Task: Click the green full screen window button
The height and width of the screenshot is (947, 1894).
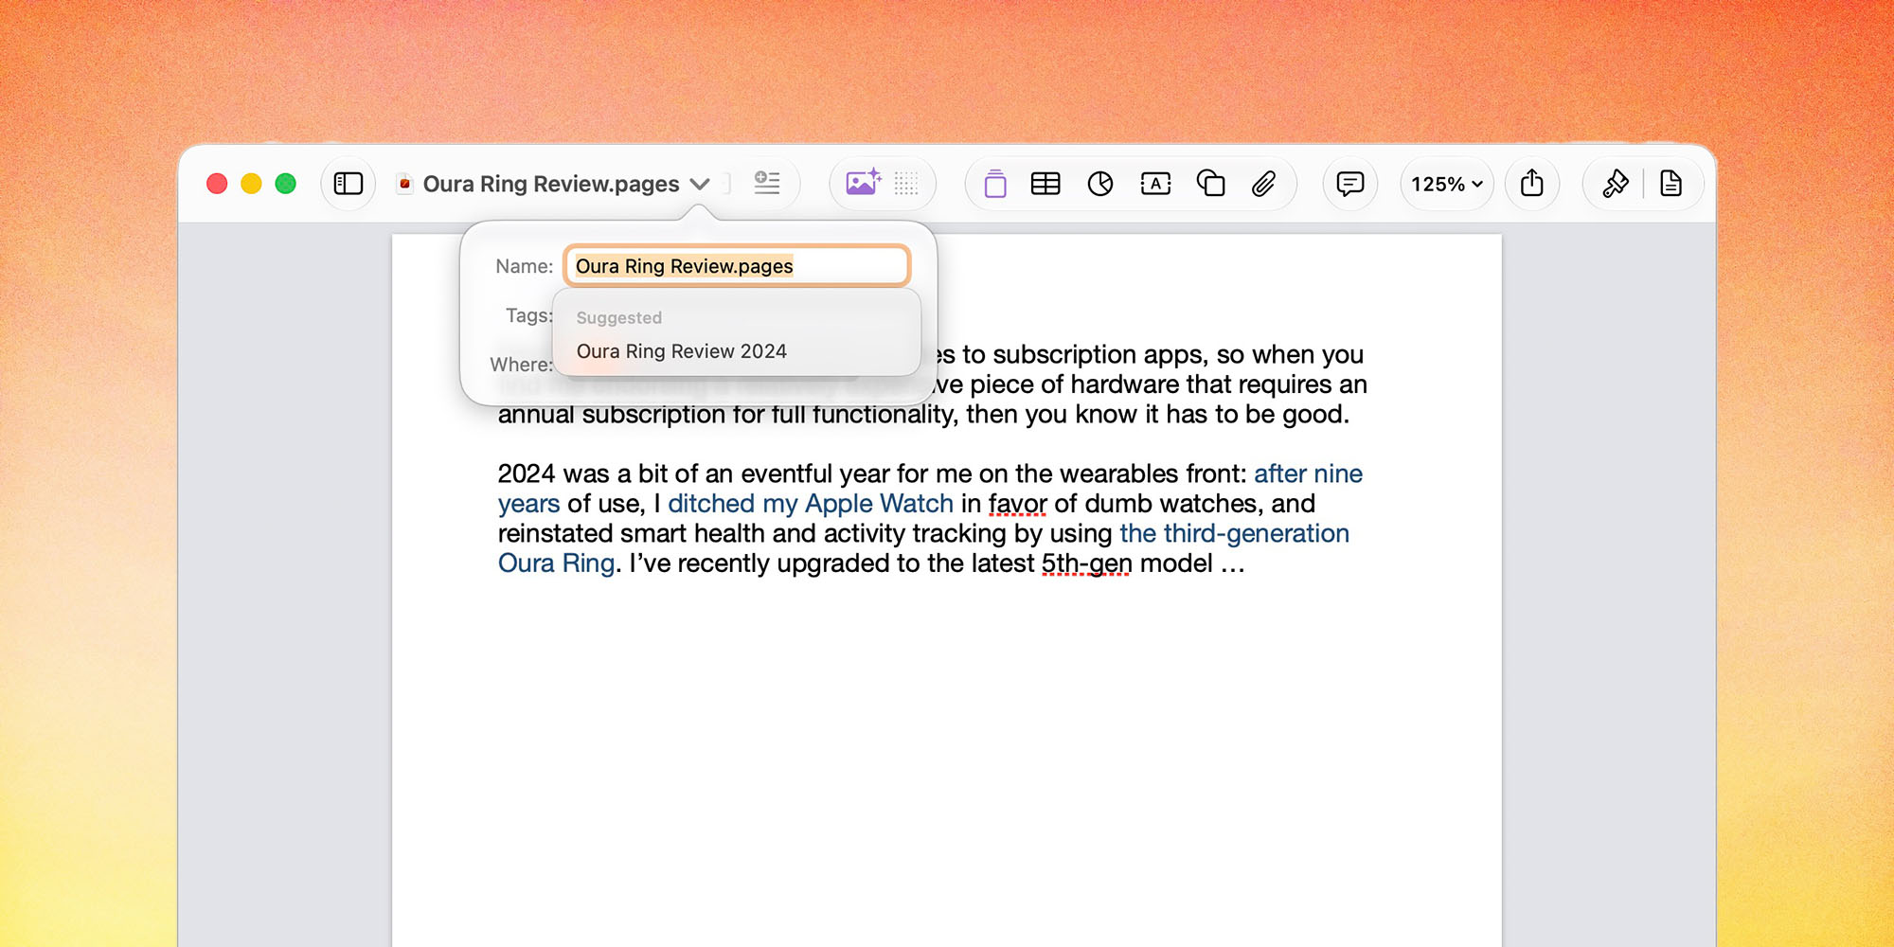Action: coord(285,184)
